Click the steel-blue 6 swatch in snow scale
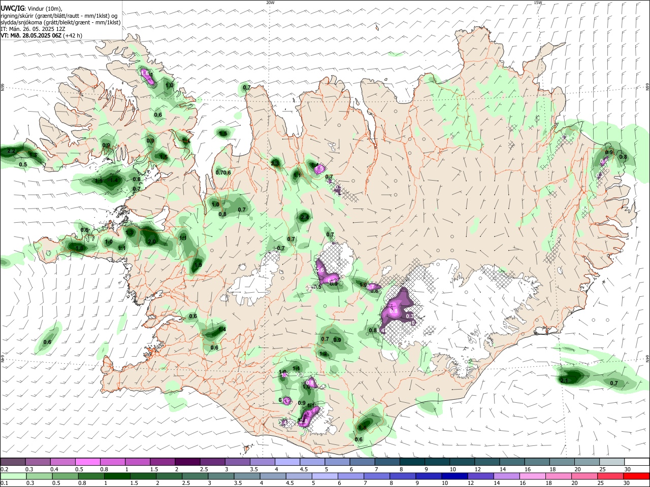Screen dimensions: 650x487 tap(362, 462)
